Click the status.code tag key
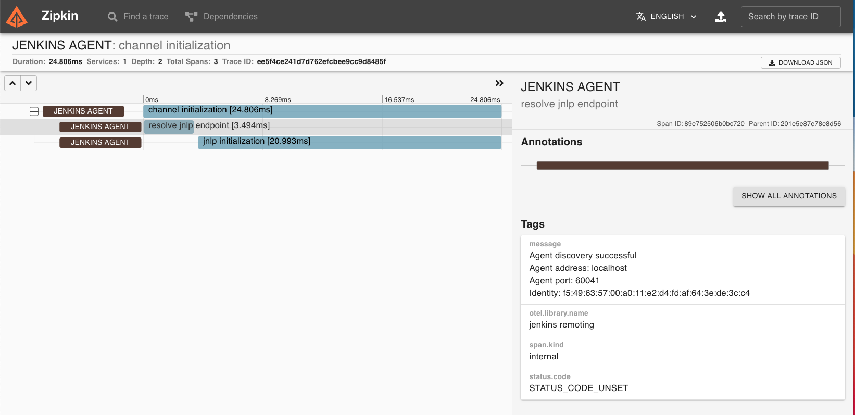Image resolution: width=855 pixels, height=415 pixels. tap(550, 377)
